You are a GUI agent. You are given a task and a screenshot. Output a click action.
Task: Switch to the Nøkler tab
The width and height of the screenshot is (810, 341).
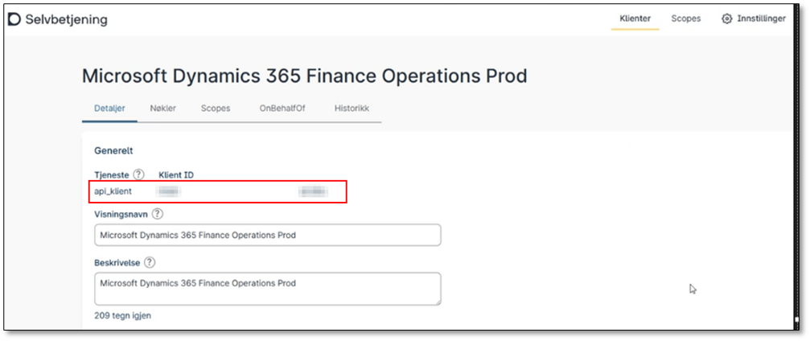coord(162,109)
